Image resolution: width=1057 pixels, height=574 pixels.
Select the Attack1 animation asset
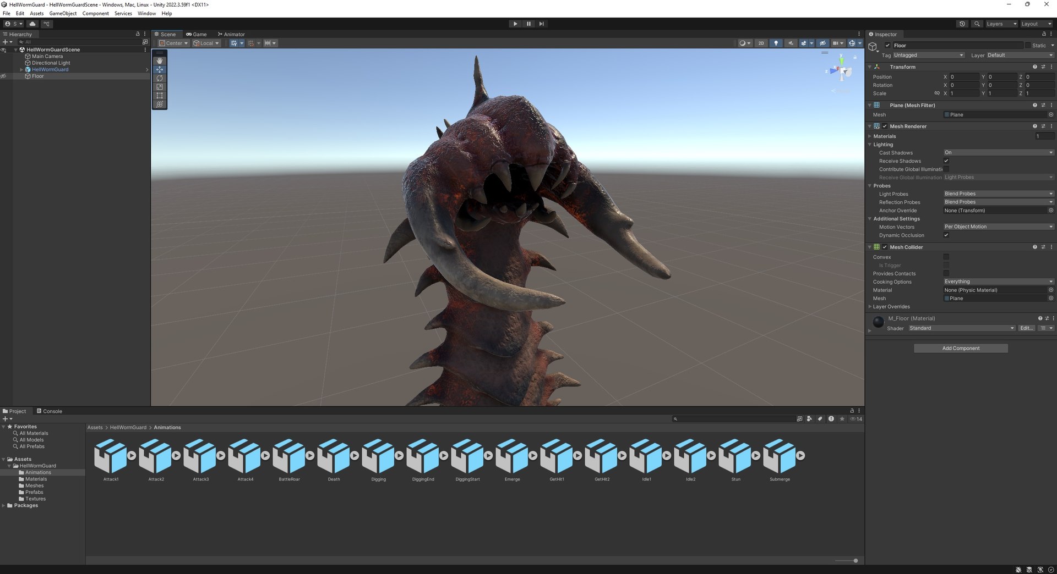111,460
